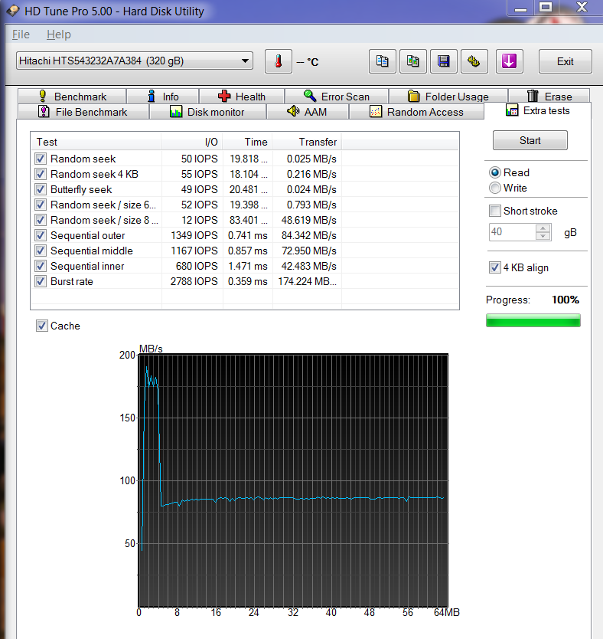The height and width of the screenshot is (639, 603).
Task: Uncheck the Sequential middle checkbox
Action: [x=41, y=251]
